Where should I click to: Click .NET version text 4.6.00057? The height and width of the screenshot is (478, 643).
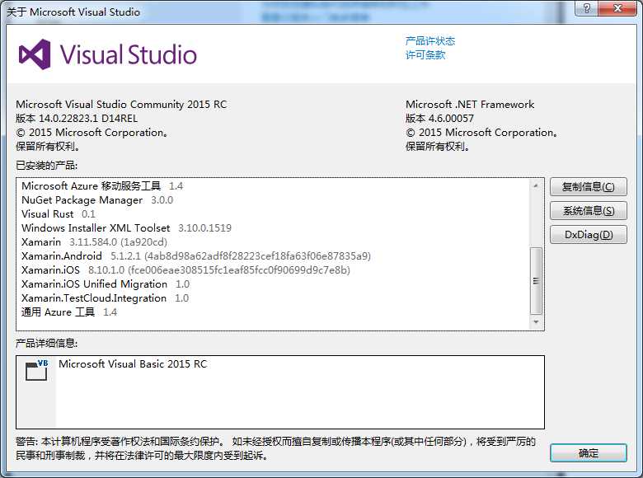[x=439, y=119]
